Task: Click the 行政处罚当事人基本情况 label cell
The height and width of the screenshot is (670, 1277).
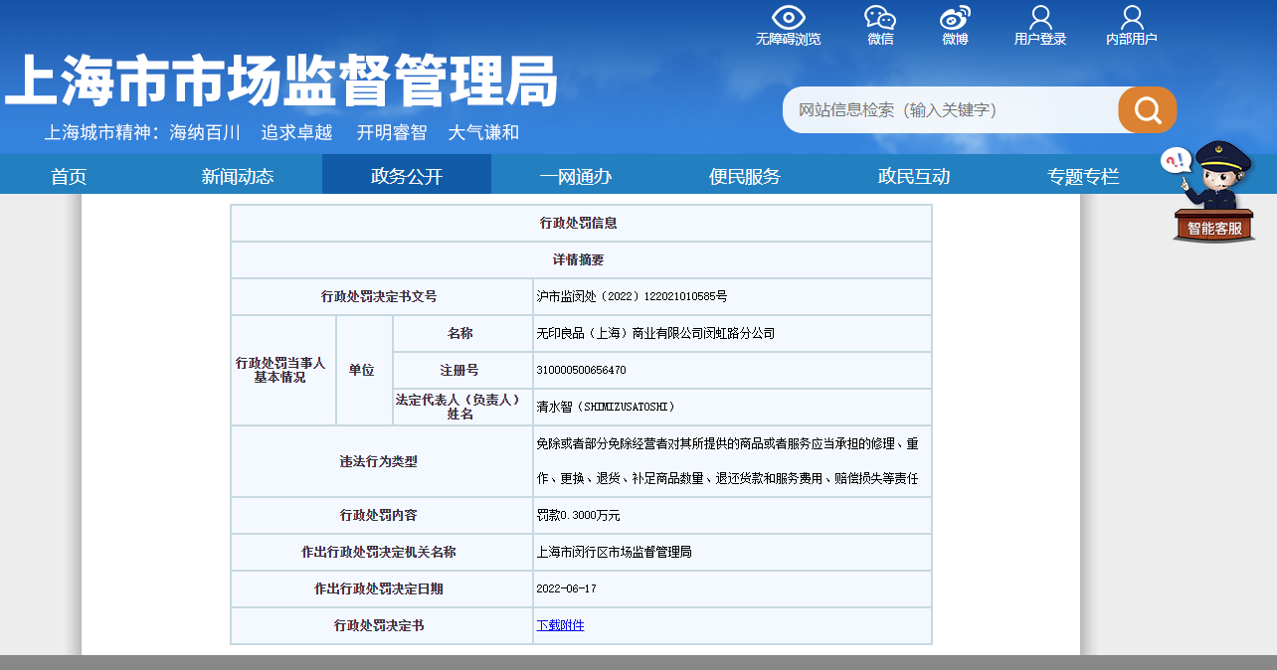Action: 283,370
